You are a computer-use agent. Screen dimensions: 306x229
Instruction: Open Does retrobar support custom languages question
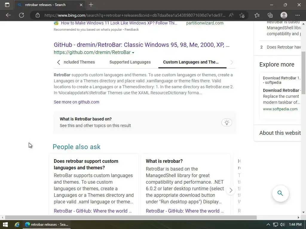[x=86, y=164]
